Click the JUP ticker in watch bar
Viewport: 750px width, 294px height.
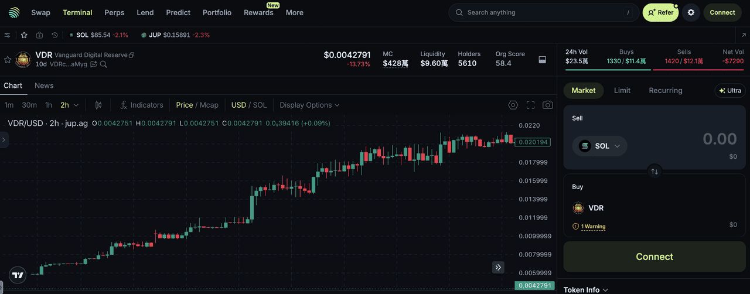pos(175,35)
